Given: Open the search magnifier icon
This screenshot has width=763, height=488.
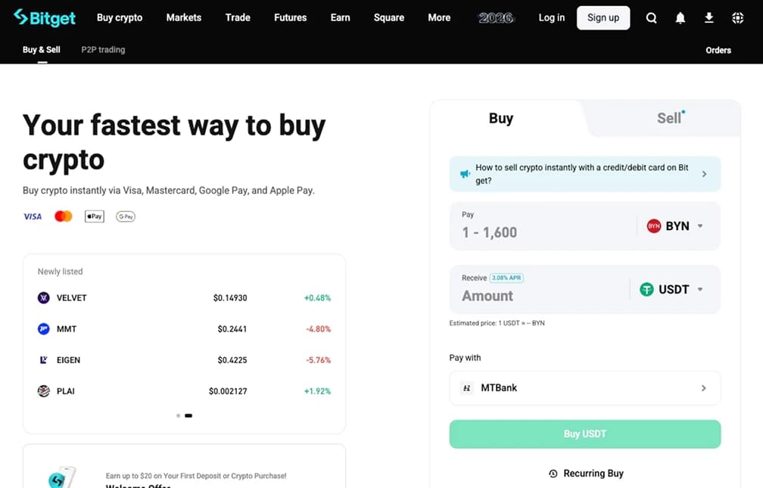Looking at the screenshot, I should [651, 18].
